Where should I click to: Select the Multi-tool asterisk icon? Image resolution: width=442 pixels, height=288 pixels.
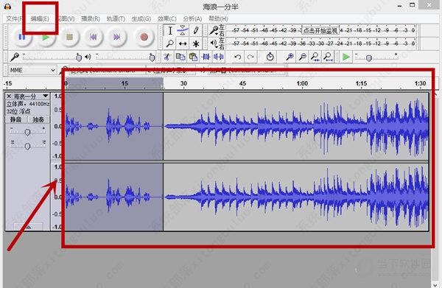point(196,43)
